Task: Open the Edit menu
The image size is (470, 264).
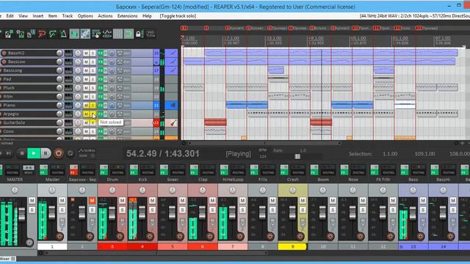Action: pyautogui.click(x=10, y=16)
